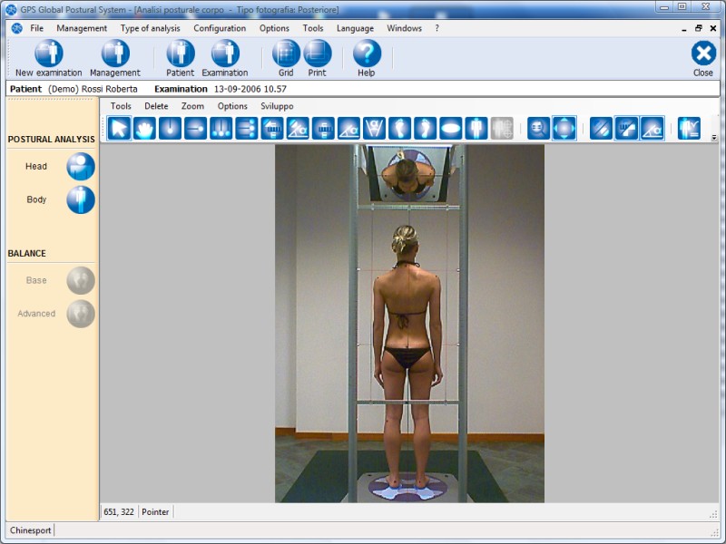Screen dimensions: 726x544
Task: Start a New examination
Action: [49, 58]
